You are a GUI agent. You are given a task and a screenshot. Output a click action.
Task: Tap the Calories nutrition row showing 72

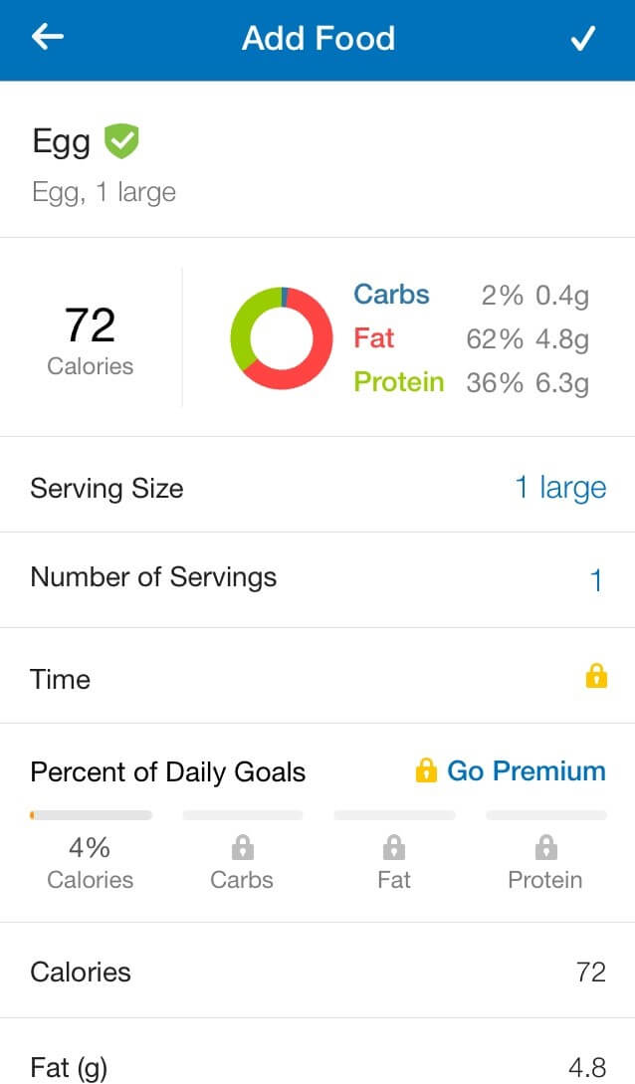317,971
